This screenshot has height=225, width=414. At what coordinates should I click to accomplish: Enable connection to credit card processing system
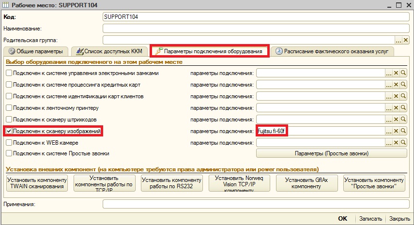coord(9,85)
